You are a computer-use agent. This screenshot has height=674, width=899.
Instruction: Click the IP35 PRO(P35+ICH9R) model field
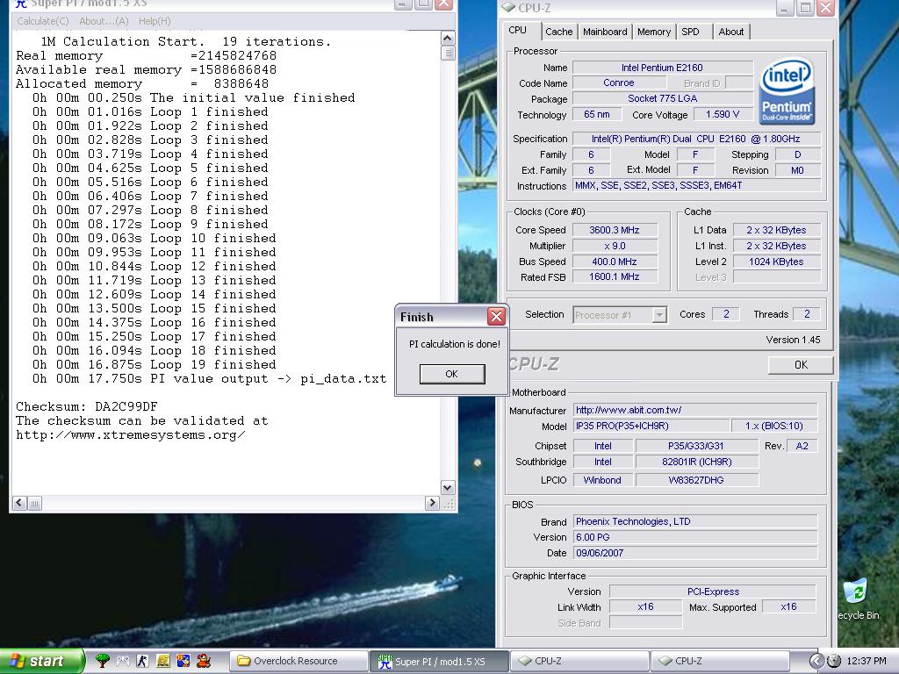(x=651, y=426)
